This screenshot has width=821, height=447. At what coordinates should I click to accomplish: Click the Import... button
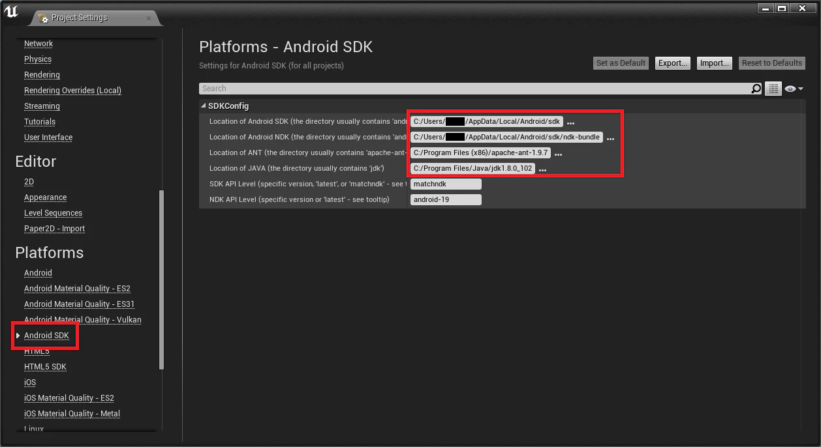pyautogui.click(x=714, y=63)
